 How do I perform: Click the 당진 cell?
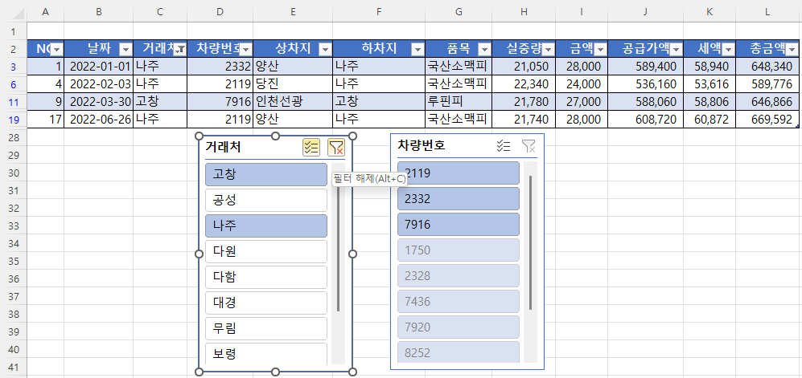[x=293, y=84]
